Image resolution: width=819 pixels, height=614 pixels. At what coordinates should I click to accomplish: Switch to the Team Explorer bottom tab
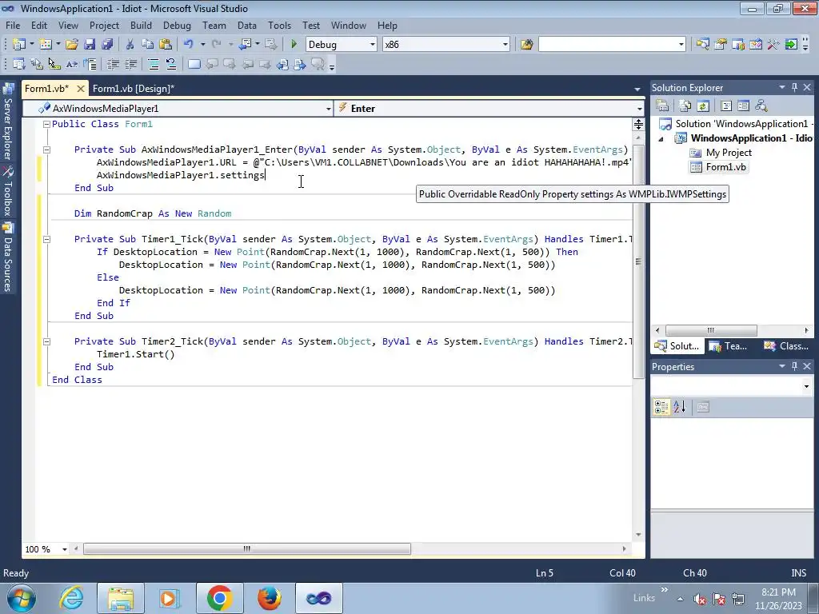729,345
